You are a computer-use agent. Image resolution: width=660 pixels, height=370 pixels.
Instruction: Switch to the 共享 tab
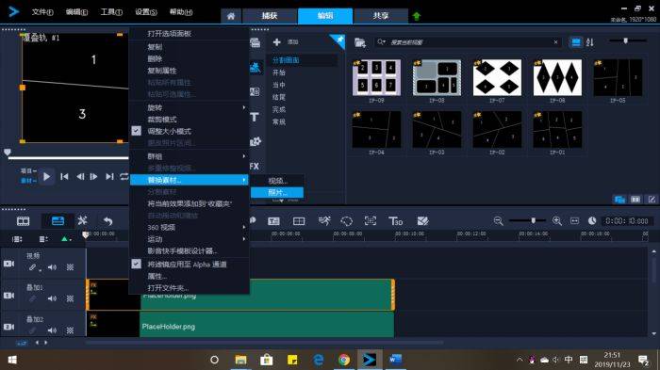[x=381, y=16]
